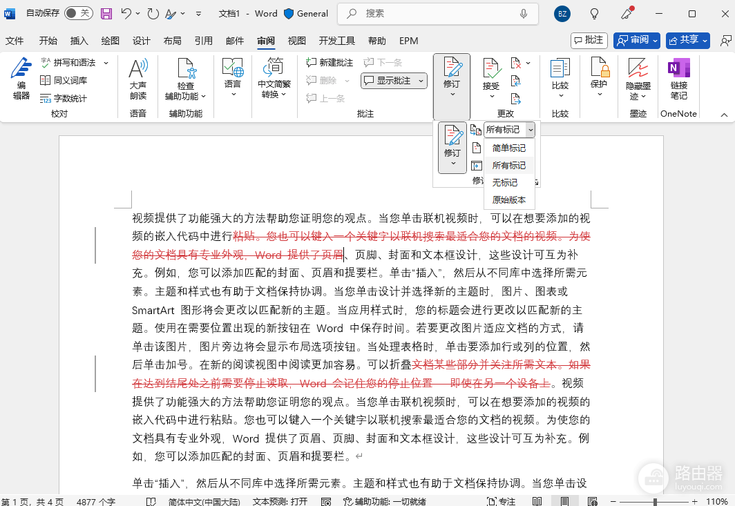735x506 pixels.
Task: Click Delete comment (删除) icon
Action: [312, 81]
